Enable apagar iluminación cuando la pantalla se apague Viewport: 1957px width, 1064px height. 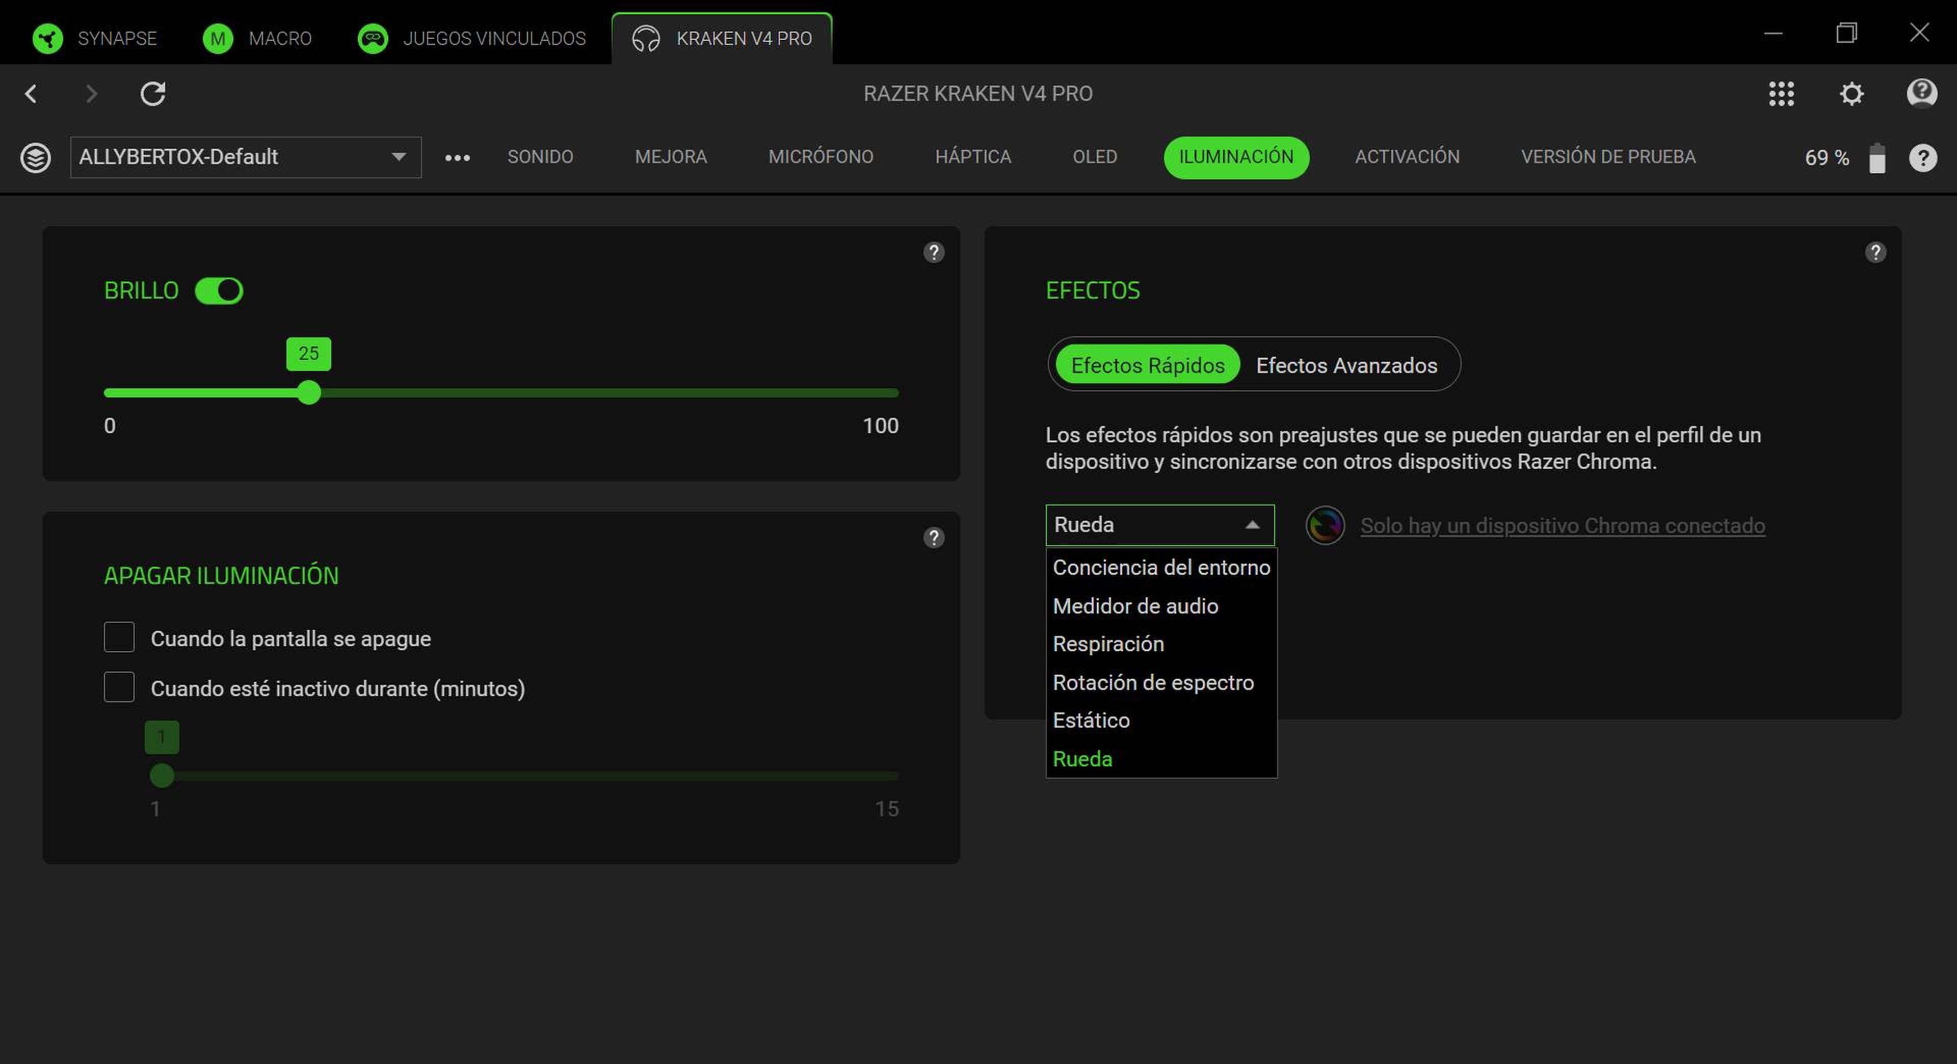(119, 637)
